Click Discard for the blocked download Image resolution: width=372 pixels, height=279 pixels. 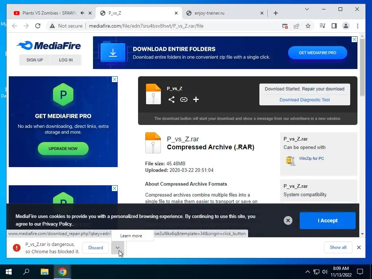[96, 248]
